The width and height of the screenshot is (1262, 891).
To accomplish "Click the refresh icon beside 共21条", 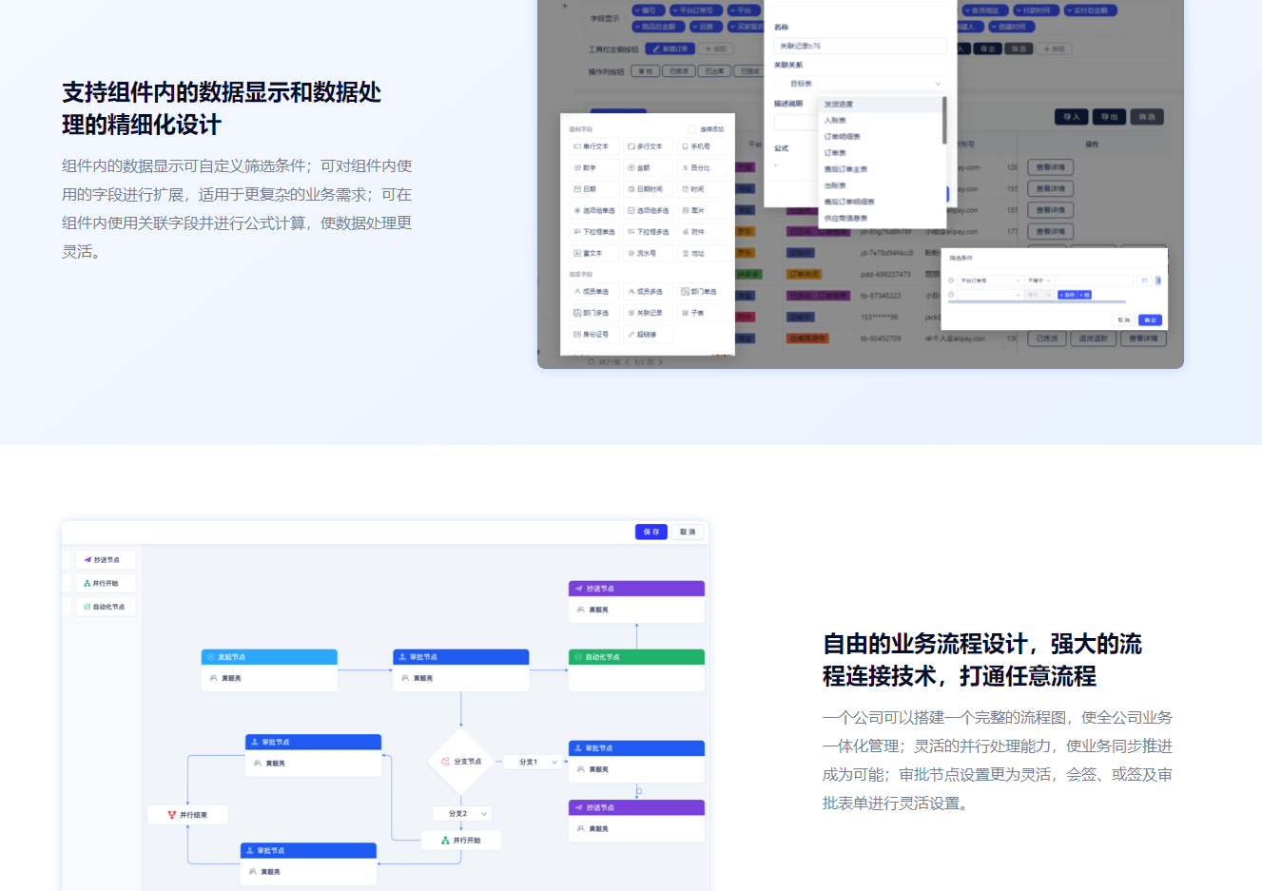I will [592, 362].
